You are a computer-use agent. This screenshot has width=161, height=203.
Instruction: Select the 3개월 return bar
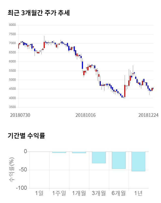tap(99, 157)
